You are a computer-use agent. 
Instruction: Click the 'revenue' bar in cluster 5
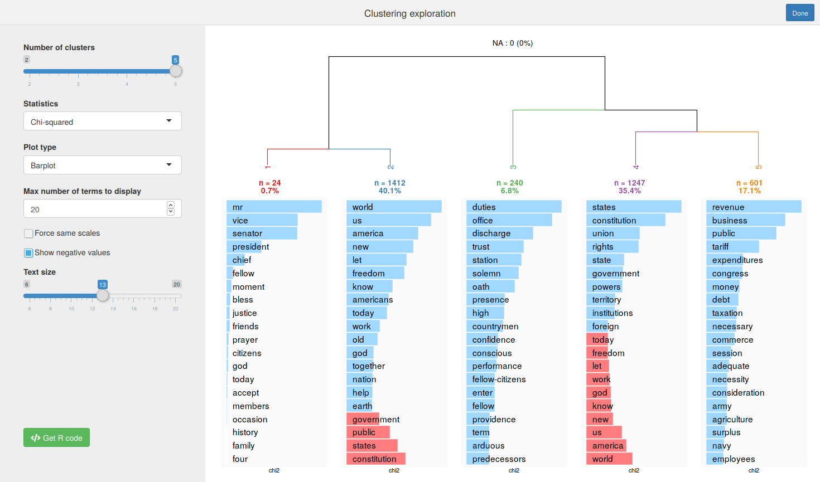coord(753,207)
